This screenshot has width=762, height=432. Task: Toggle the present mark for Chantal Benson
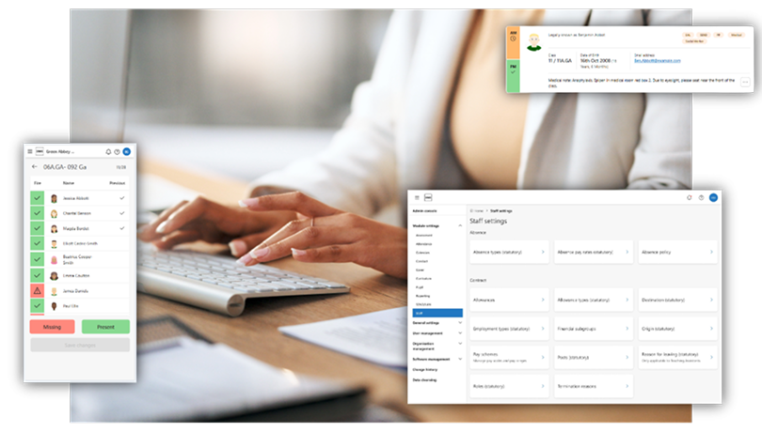(x=37, y=213)
